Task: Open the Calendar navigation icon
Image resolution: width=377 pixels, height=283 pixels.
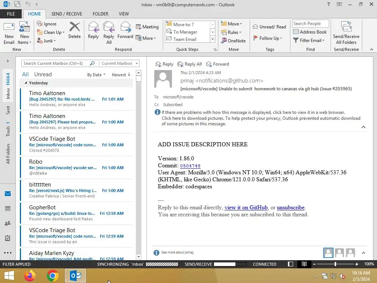Action: (x=8, y=209)
